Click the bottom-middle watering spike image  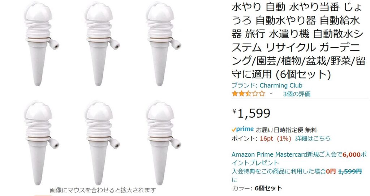pyautogui.click(x=102, y=143)
